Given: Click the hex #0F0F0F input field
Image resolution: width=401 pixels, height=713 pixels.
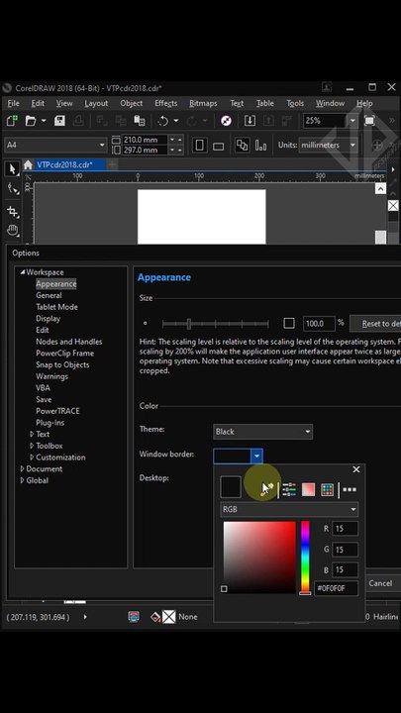Looking at the screenshot, I should point(336,588).
